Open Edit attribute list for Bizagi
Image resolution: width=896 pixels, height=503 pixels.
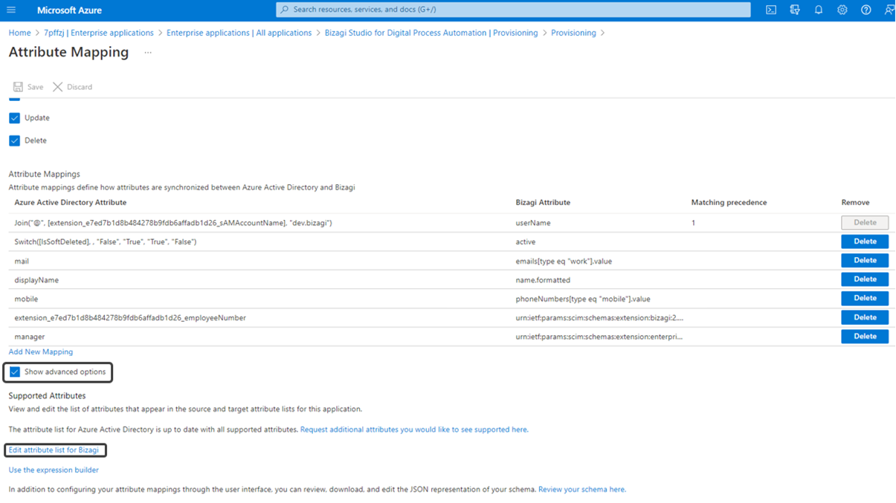54,450
